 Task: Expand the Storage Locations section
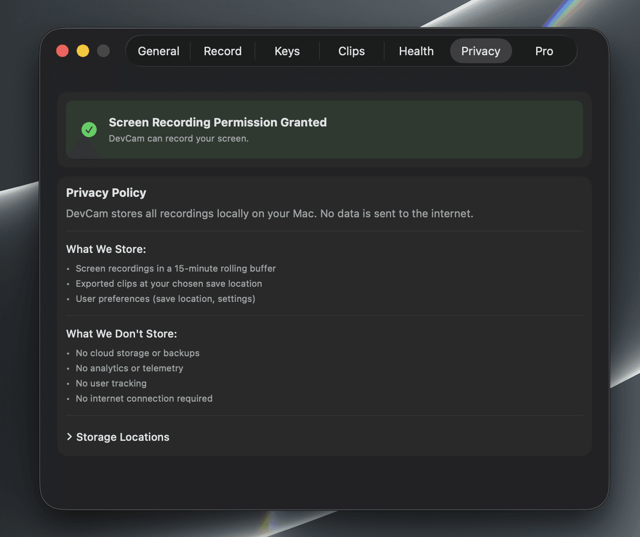[x=118, y=437]
